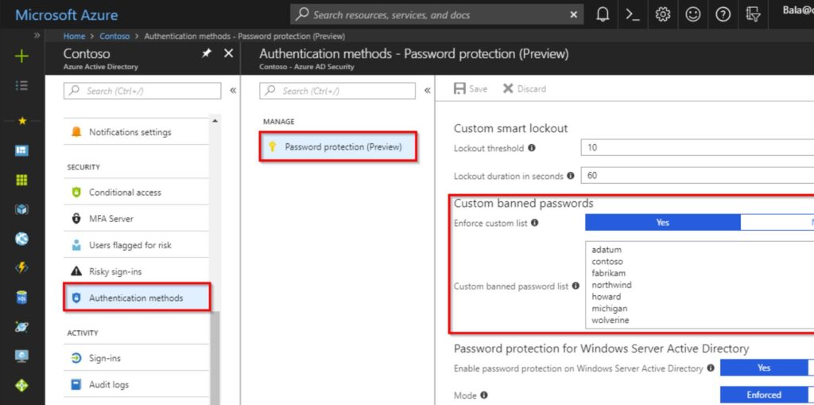Expand the left navigation rail chevrons

click(x=37, y=36)
